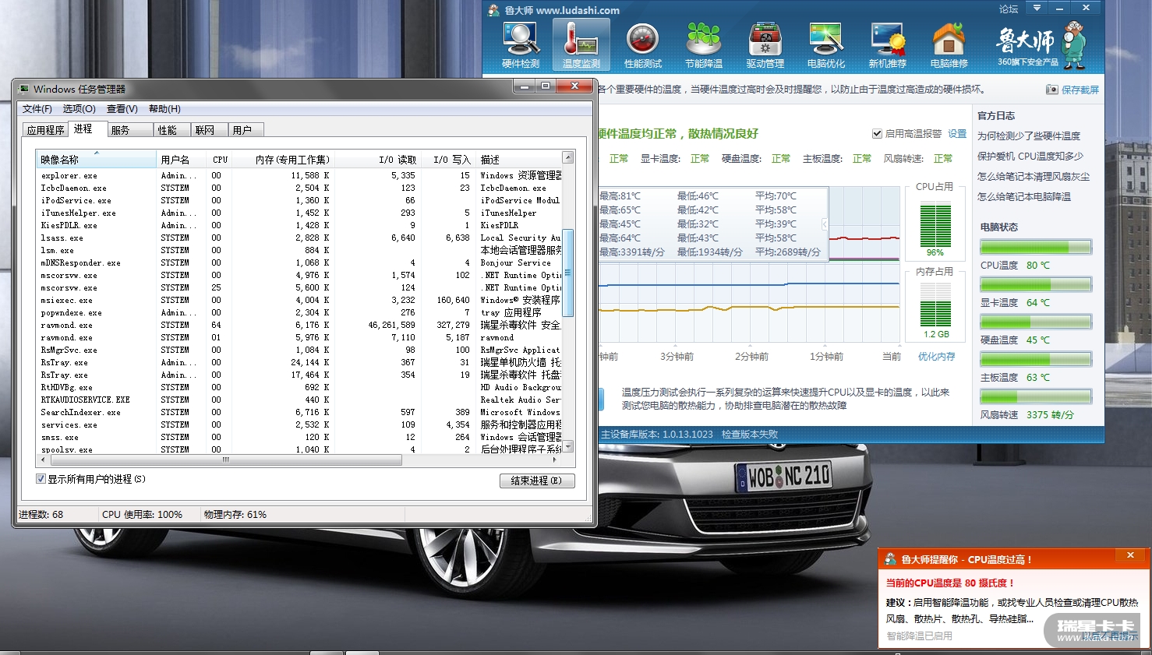
Task: Sort by I/O 写入 column header
Action: click(448, 160)
